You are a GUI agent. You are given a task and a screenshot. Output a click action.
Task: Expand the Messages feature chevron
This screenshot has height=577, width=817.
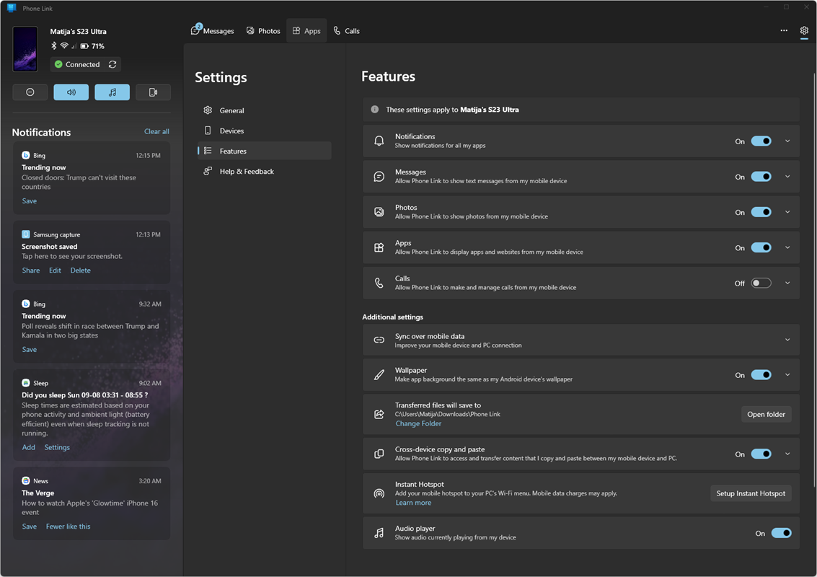[x=787, y=177]
